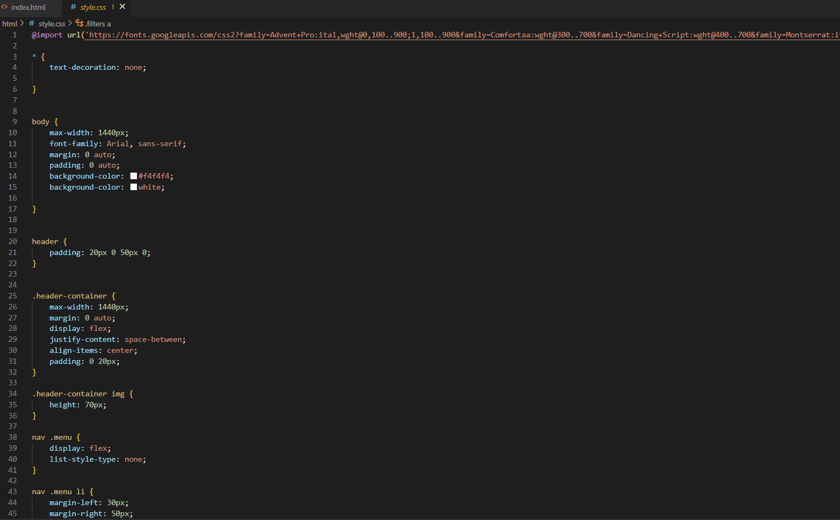Click the white color swatch on line 15
Image resolution: width=840 pixels, height=520 pixels.
point(134,187)
